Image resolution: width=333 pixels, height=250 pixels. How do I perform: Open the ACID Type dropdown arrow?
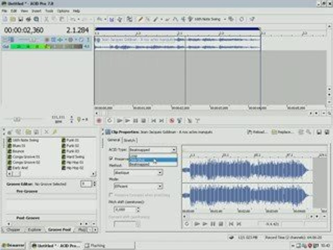tap(174, 150)
